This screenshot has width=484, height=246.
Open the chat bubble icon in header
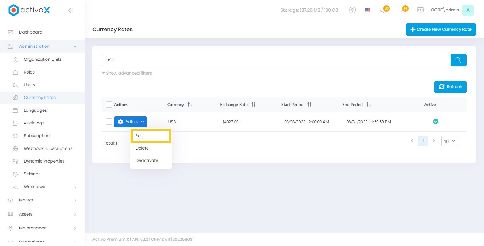pyautogui.click(x=420, y=10)
